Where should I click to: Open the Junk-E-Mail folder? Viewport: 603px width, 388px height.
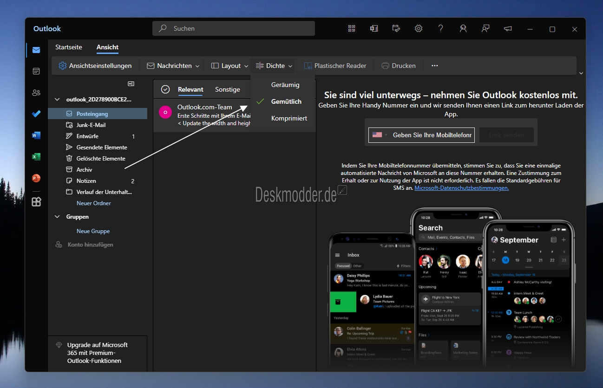[x=98, y=125]
